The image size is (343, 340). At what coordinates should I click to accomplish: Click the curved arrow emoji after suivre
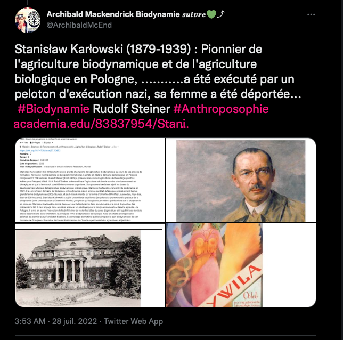click(x=220, y=14)
